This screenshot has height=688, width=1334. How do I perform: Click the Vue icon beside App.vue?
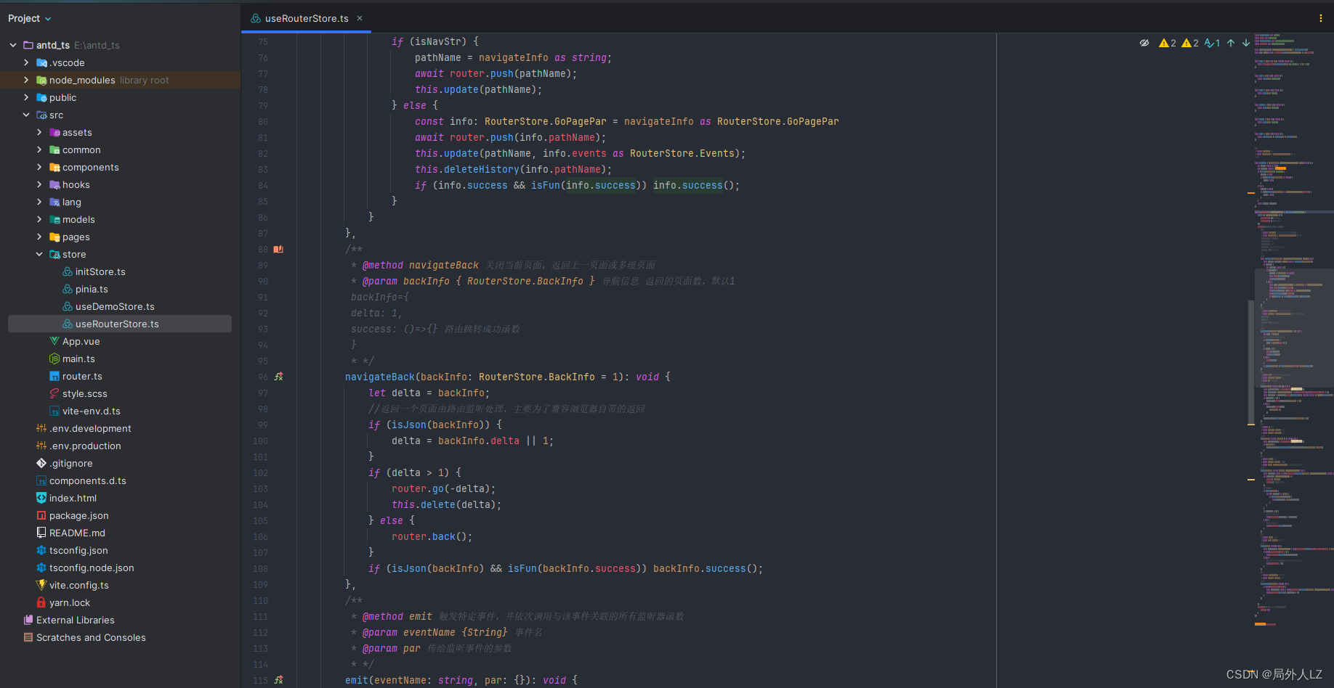coord(54,341)
